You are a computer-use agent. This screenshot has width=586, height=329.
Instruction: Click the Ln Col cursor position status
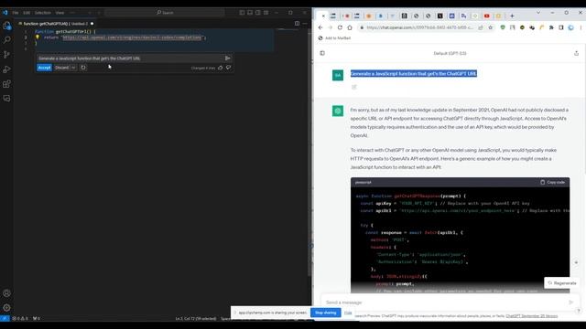pyautogui.click(x=195, y=319)
